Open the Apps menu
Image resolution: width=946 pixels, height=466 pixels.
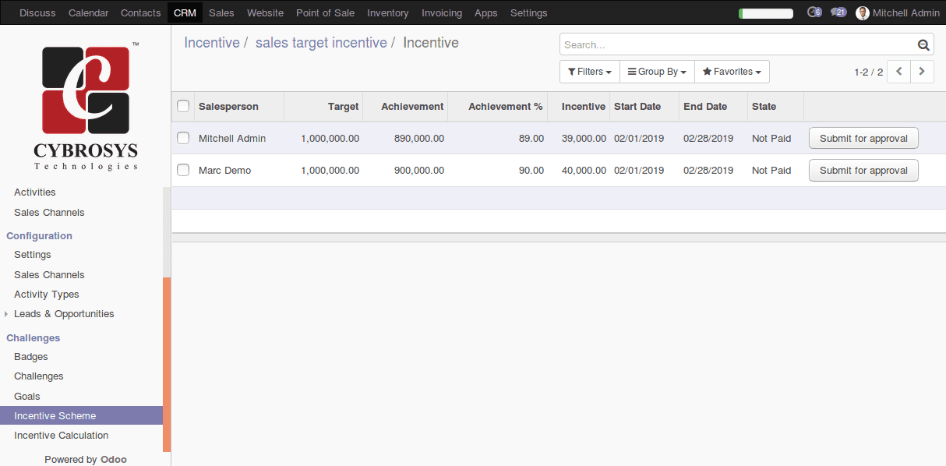[486, 12]
